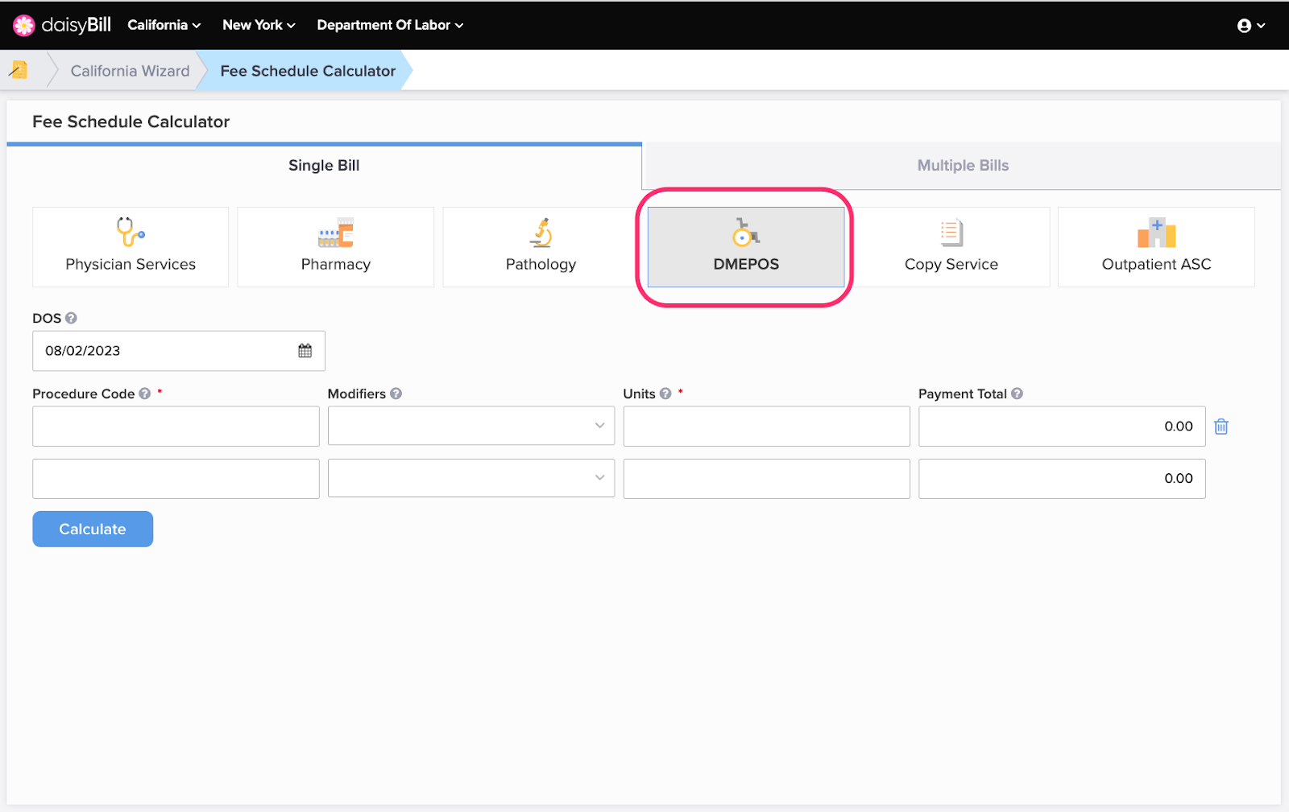Screen dimensions: 1289x812
Task: Click Payment Total help icon
Action: (1017, 394)
